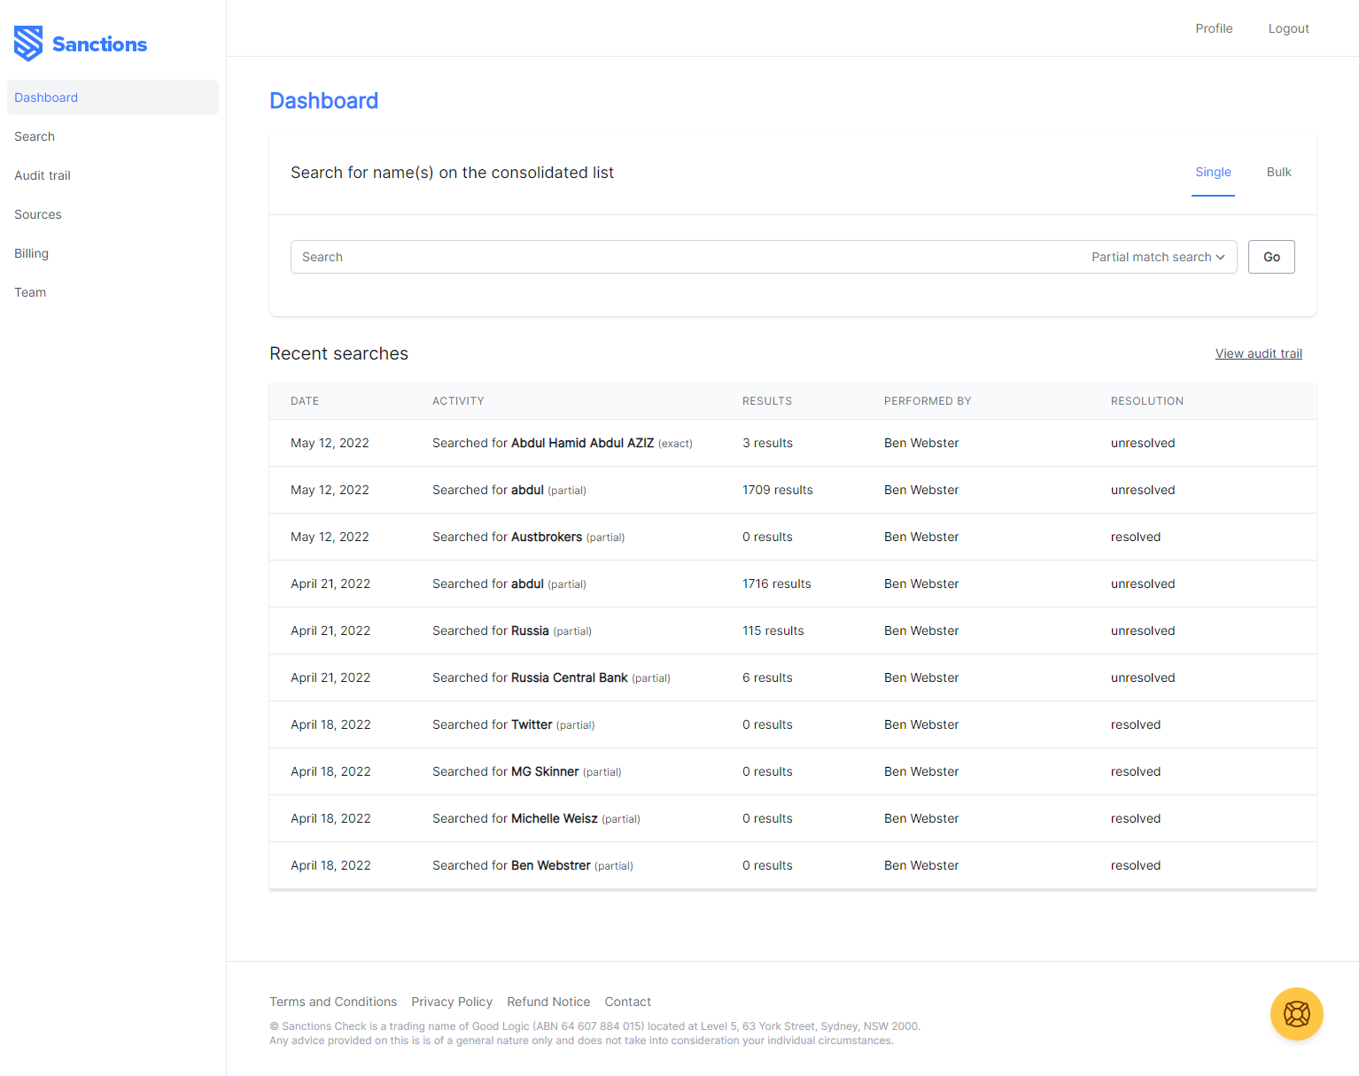Open the View audit trail link
Viewport: 1359px width, 1076px height.
tap(1258, 353)
